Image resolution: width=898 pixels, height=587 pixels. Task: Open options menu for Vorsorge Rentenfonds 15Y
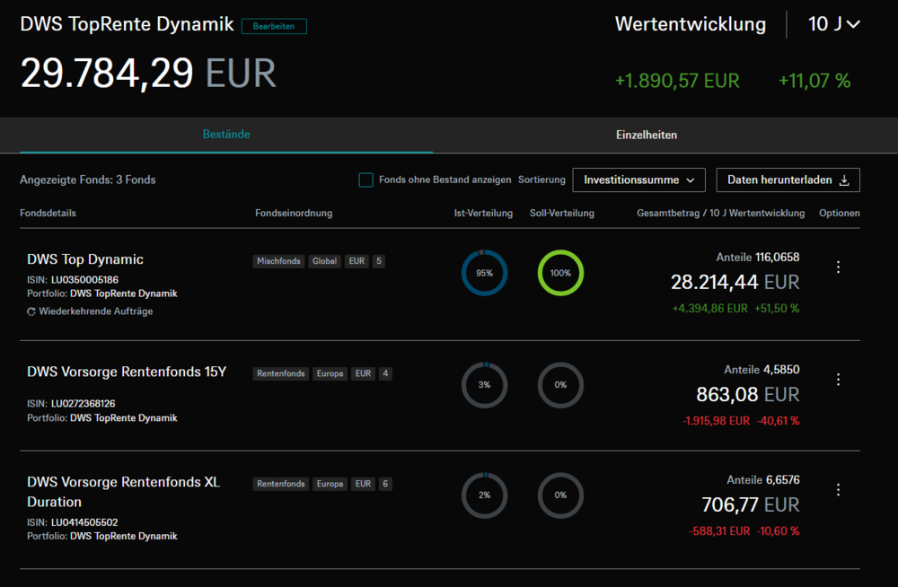click(x=838, y=379)
